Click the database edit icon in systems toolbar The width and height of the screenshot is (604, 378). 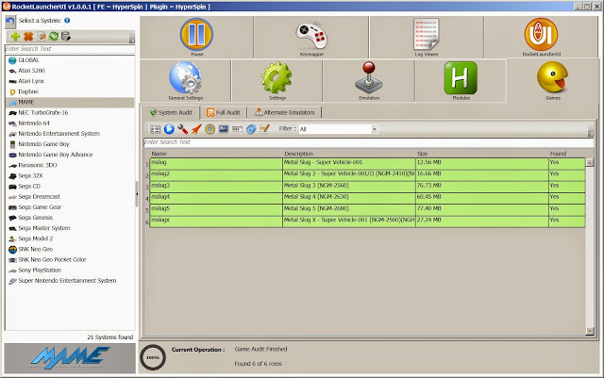point(66,37)
